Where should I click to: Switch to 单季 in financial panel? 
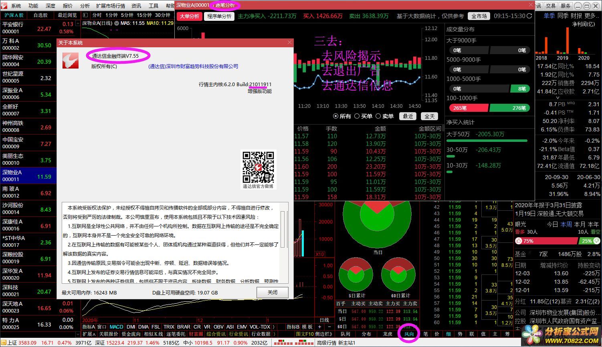pyautogui.click(x=549, y=15)
